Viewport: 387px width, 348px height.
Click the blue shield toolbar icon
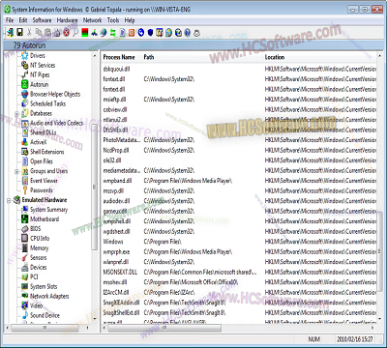(150, 32)
